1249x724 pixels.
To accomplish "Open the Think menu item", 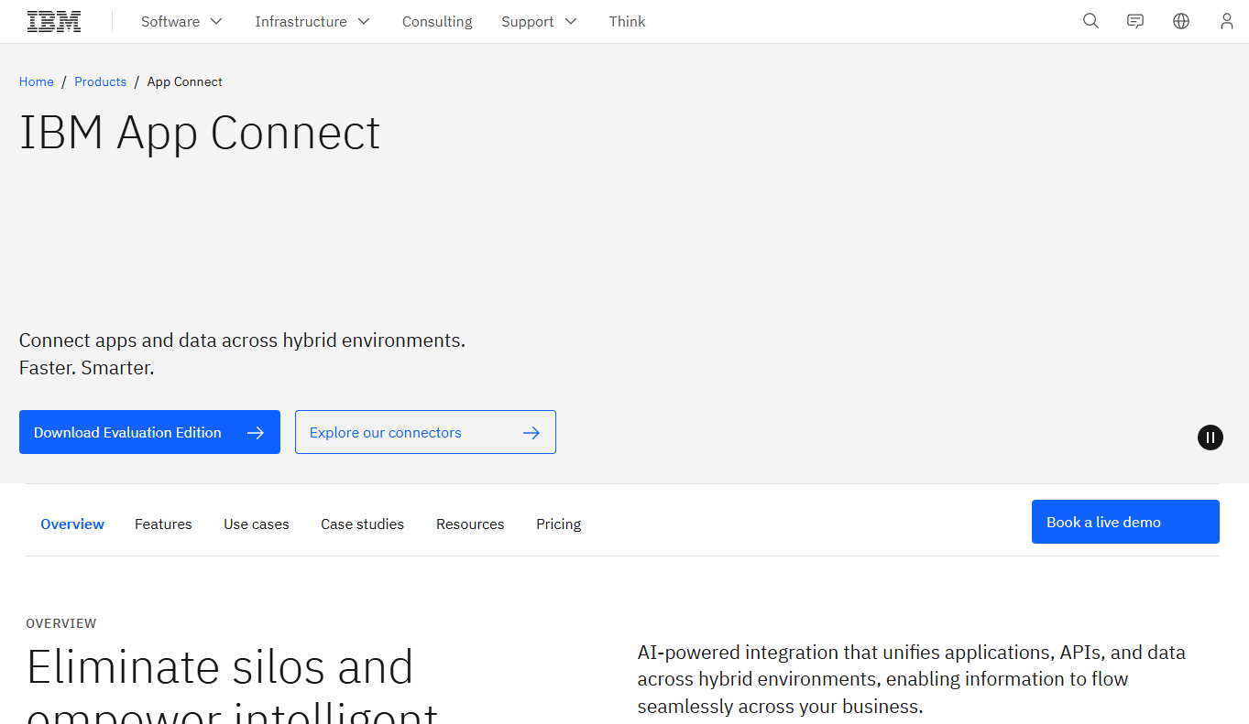I will pos(628,21).
